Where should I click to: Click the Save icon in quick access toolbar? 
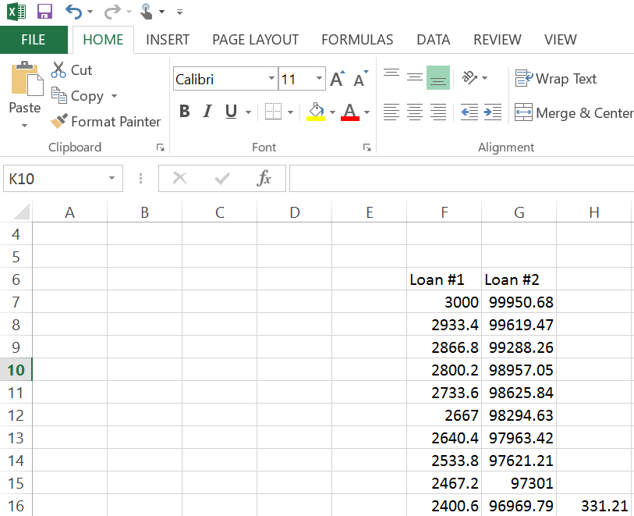pyautogui.click(x=44, y=12)
